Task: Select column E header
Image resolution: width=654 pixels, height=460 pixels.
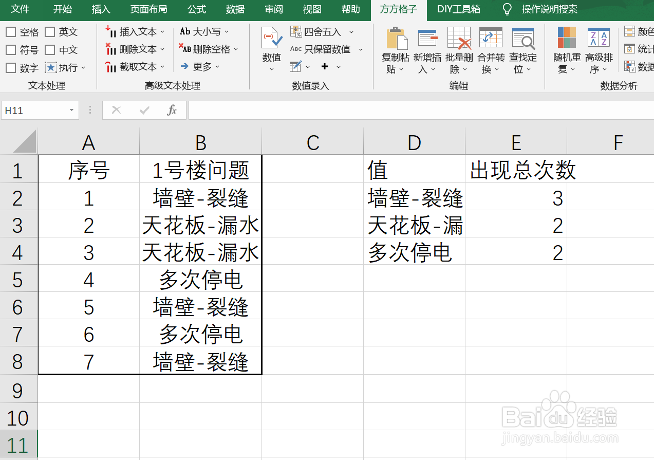Action: [516, 142]
